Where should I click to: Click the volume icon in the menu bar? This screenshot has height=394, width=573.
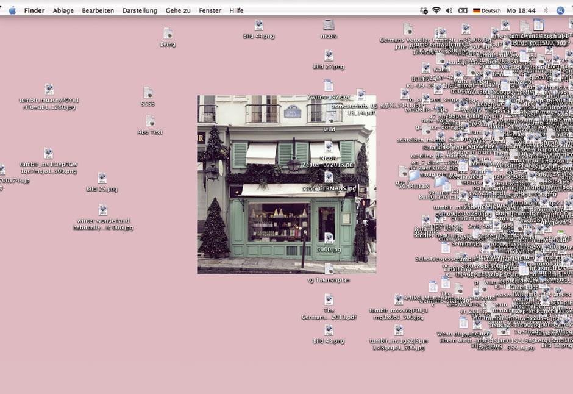tap(449, 10)
